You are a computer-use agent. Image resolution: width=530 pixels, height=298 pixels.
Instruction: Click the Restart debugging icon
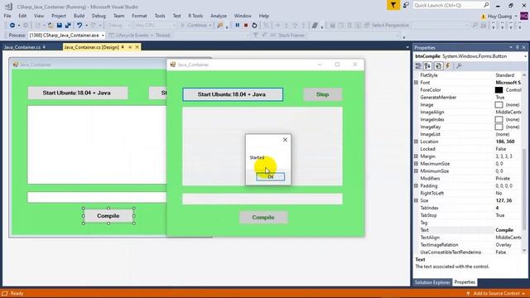[x=254, y=25]
